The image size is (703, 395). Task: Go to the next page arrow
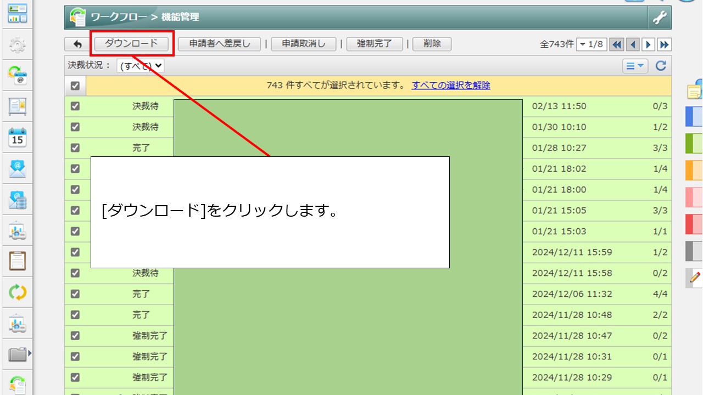[649, 44]
